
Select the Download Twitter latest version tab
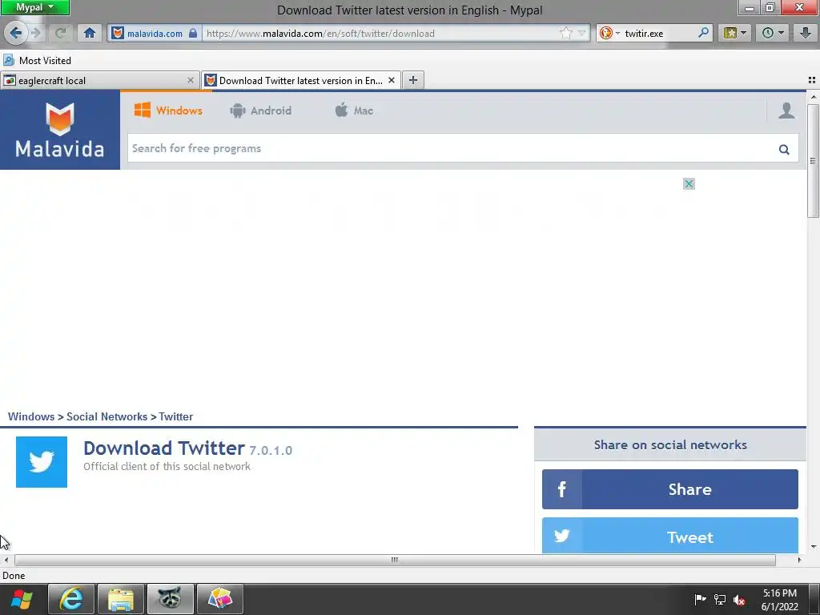tap(301, 81)
